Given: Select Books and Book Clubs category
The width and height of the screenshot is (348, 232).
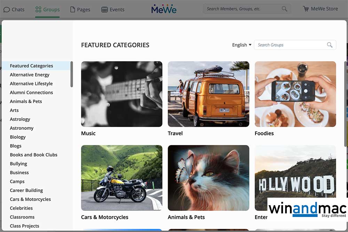Looking at the screenshot, I should coord(33,155).
